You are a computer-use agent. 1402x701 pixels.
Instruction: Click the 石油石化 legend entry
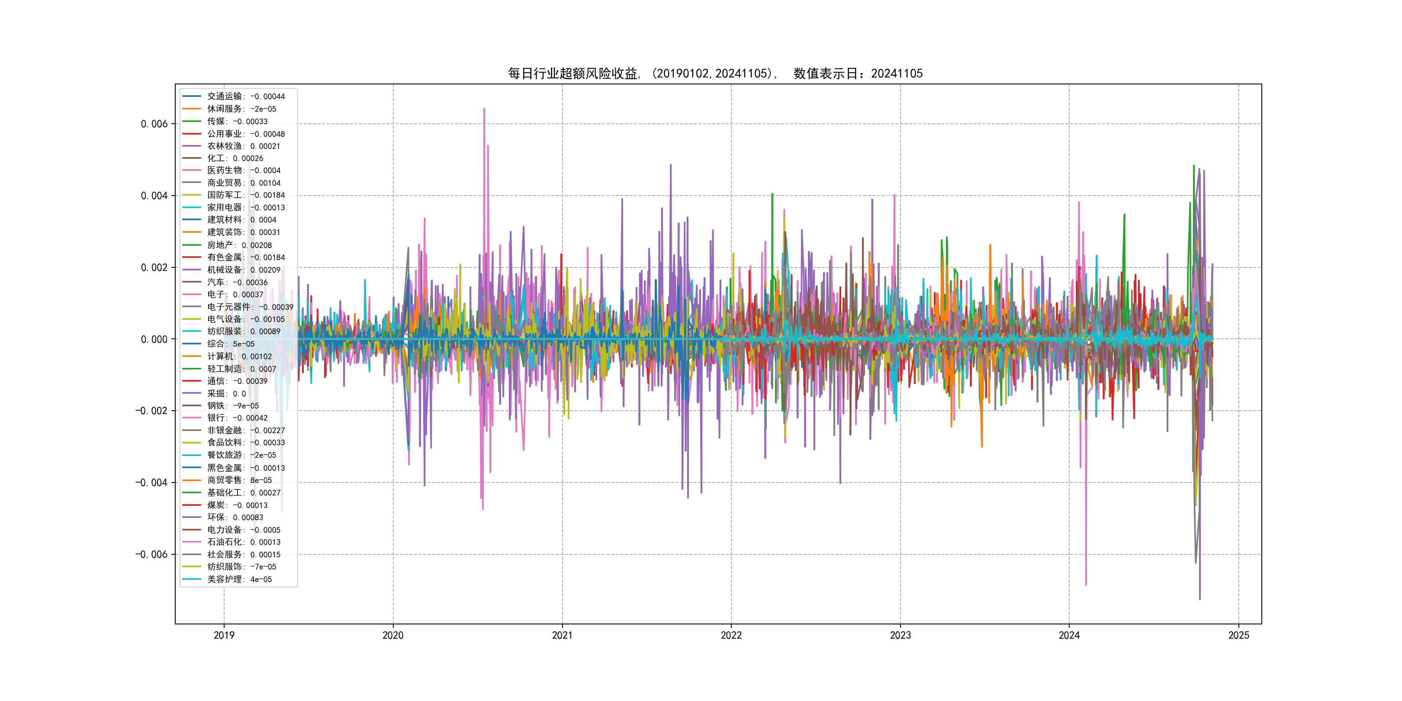click(243, 542)
